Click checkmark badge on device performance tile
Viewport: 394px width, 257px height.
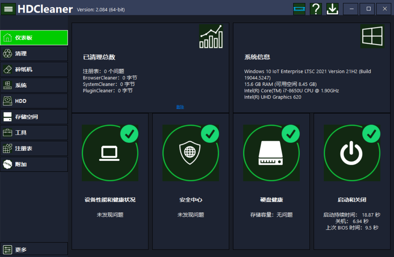[129, 134]
